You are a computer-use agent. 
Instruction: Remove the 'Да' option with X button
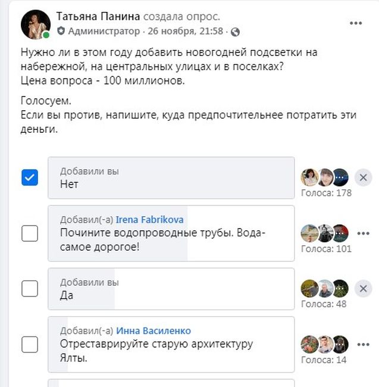(x=363, y=289)
